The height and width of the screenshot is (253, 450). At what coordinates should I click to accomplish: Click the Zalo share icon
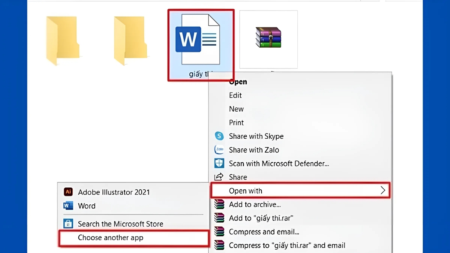click(x=219, y=150)
